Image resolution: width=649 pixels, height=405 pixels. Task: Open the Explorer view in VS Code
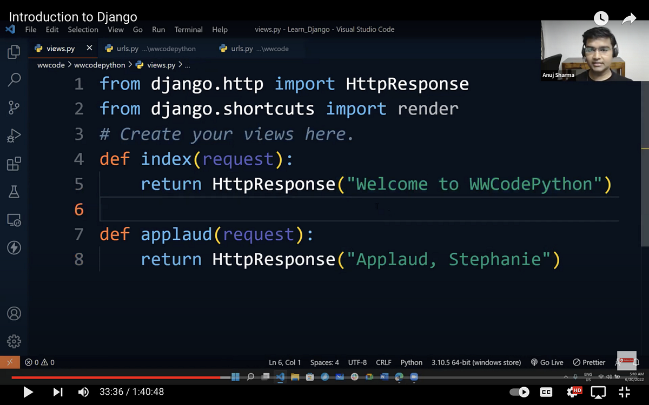tap(15, 52)
